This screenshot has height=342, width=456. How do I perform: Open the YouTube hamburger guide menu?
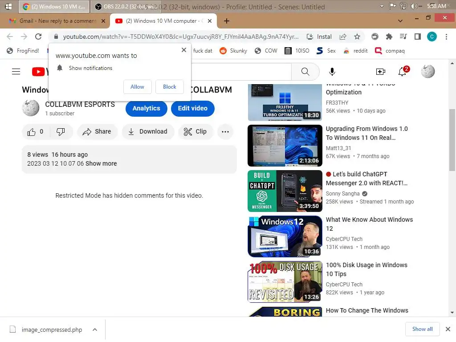pos(16,72)
